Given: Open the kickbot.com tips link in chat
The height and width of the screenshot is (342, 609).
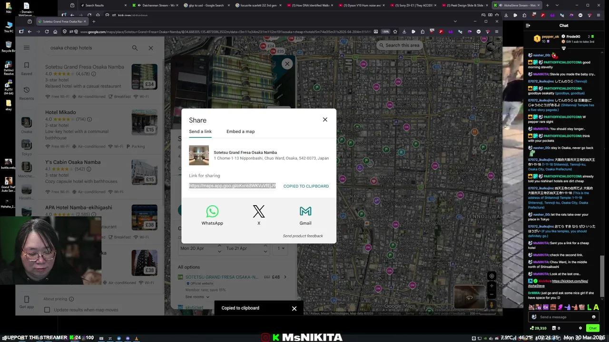Looking at the screenshot, I should click(558, 284).
